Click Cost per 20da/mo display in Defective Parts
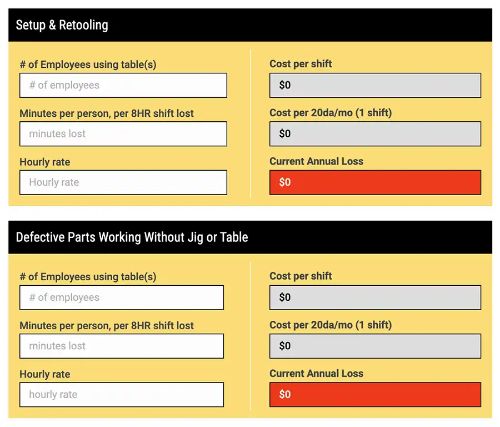 pos(375,346)
